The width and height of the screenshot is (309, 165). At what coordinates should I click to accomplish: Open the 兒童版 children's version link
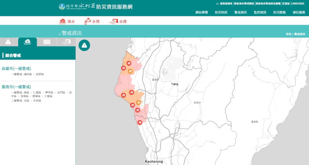(x=286, y=3)
